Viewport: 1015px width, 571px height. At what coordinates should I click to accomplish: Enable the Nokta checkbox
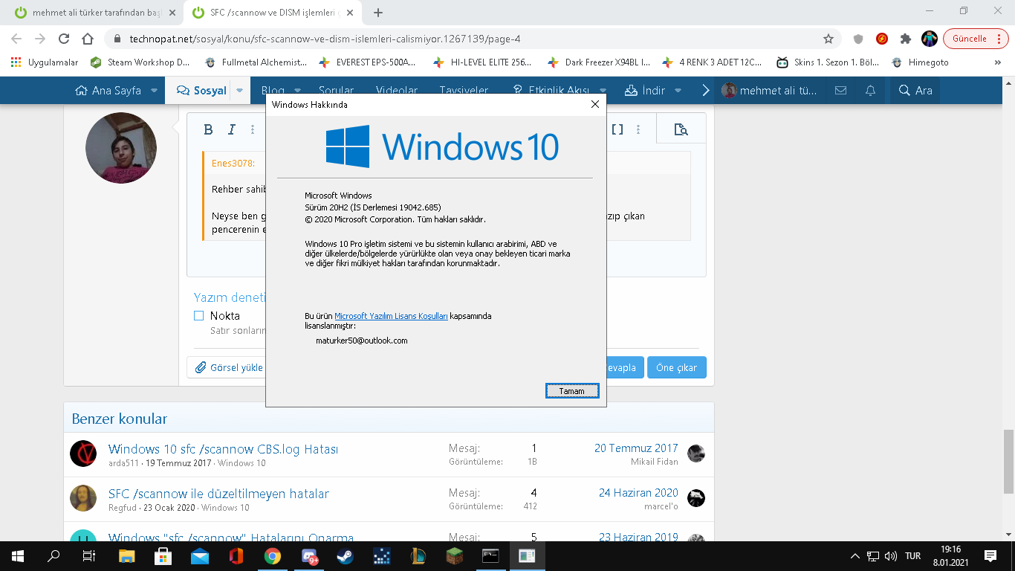click(199, 316)
